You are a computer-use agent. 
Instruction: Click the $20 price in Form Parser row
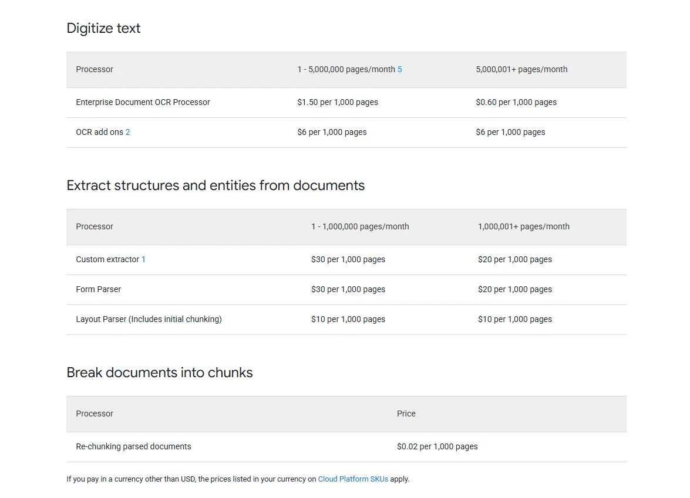(x=515, y=290)
